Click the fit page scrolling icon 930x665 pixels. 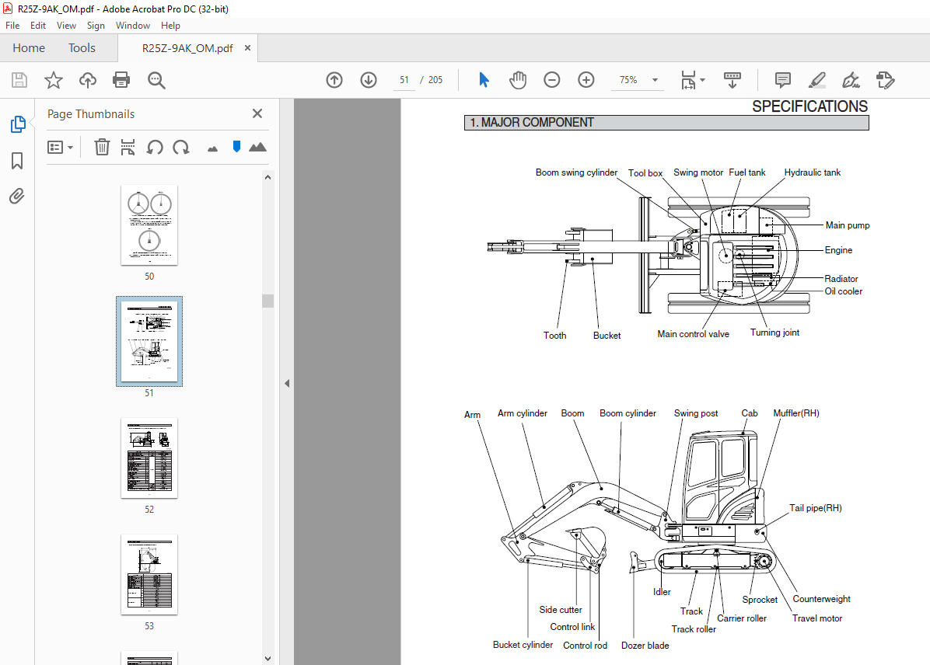point(688,80)
